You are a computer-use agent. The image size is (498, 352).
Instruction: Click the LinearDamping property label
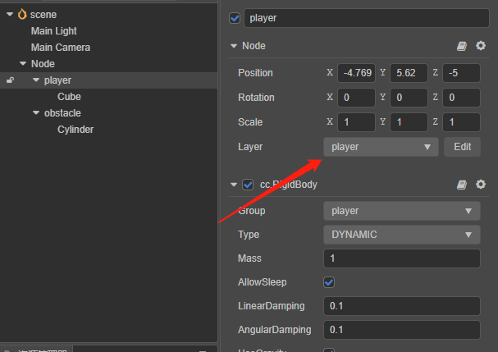(272, 306)
